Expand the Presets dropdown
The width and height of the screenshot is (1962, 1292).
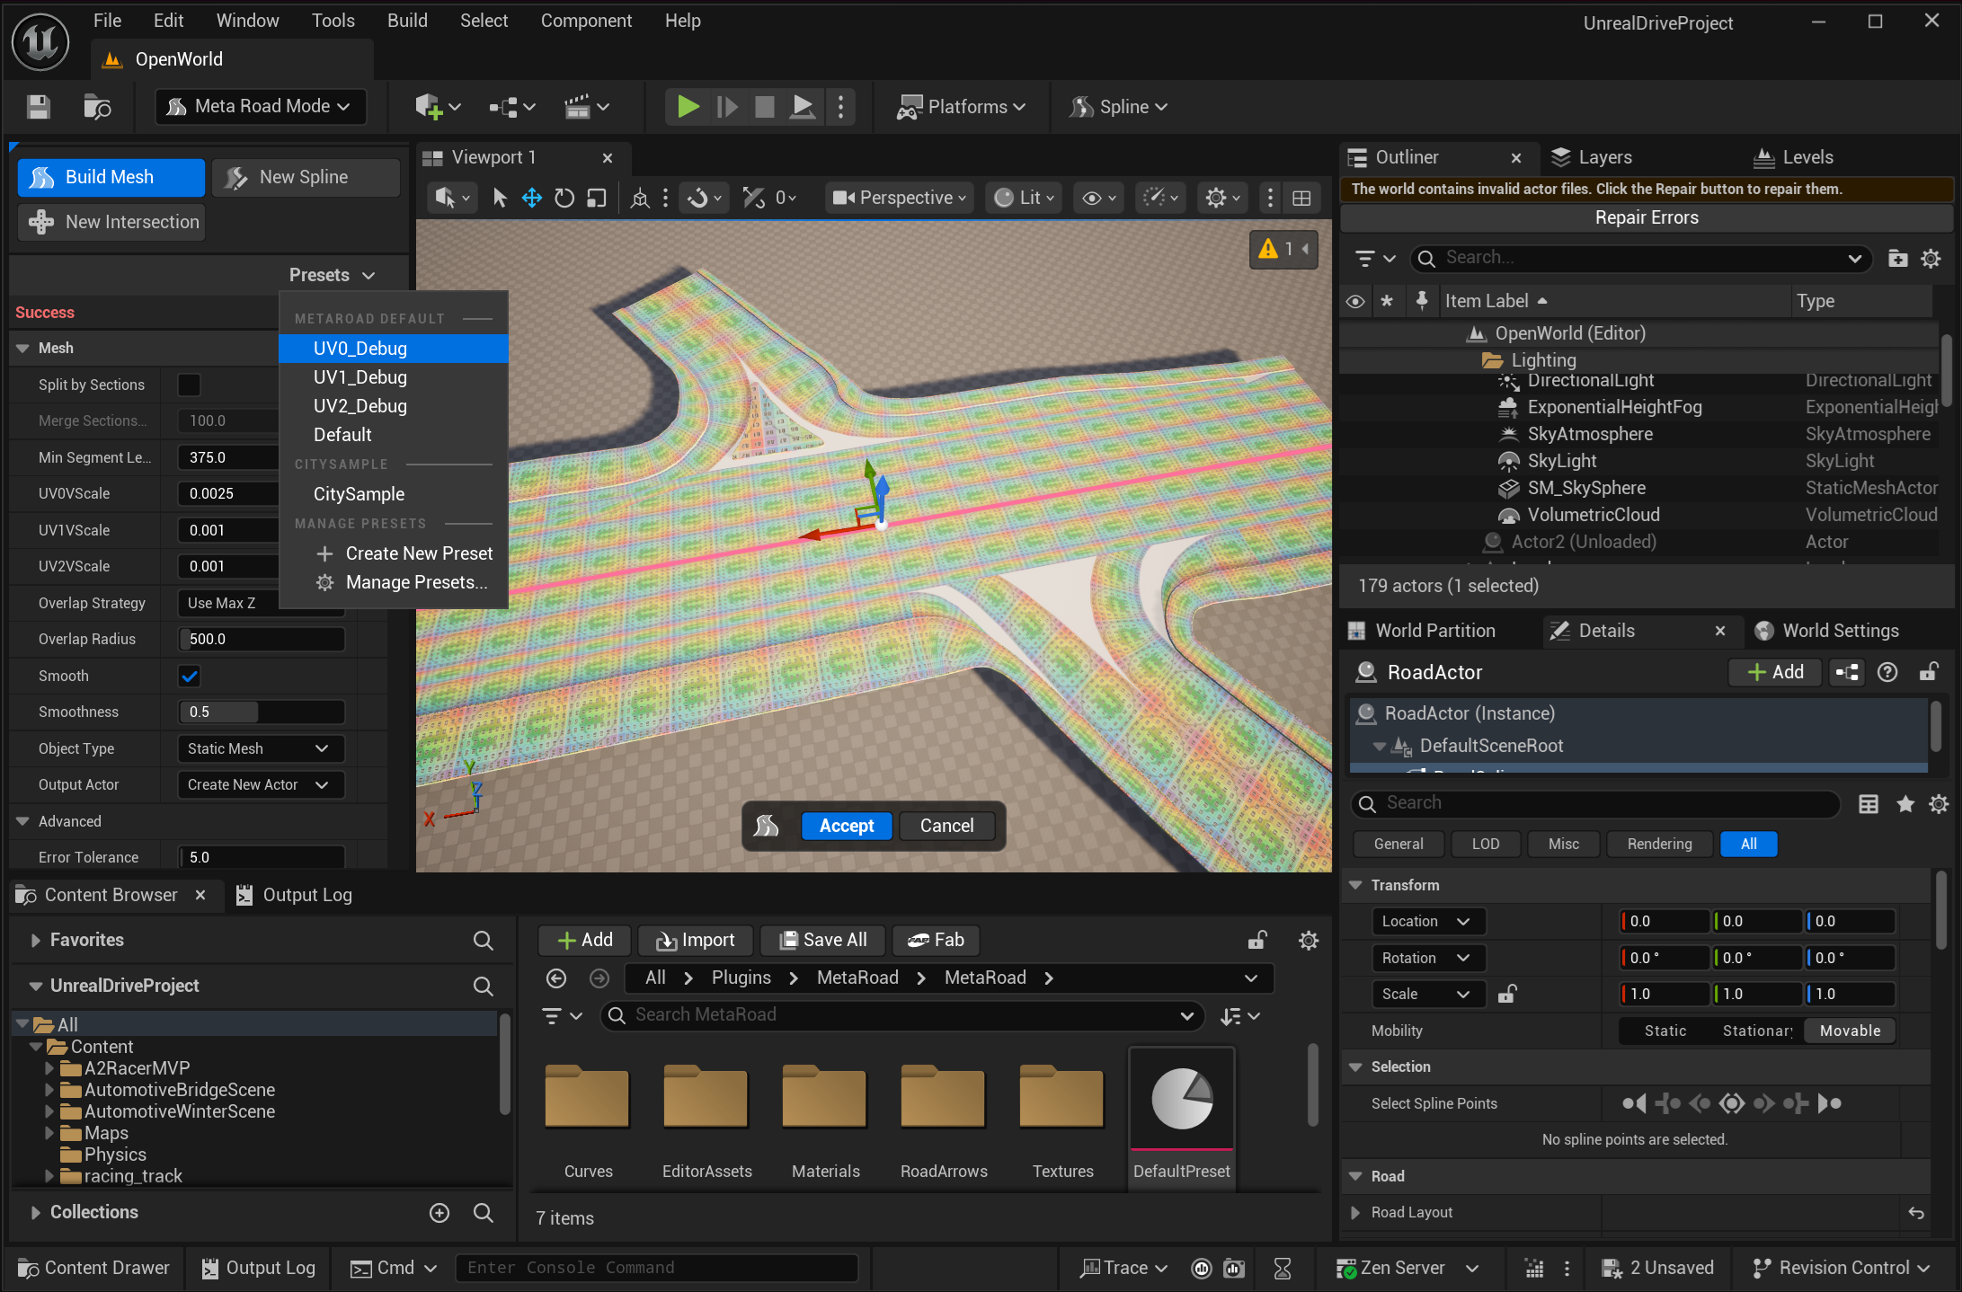[332, 275]
